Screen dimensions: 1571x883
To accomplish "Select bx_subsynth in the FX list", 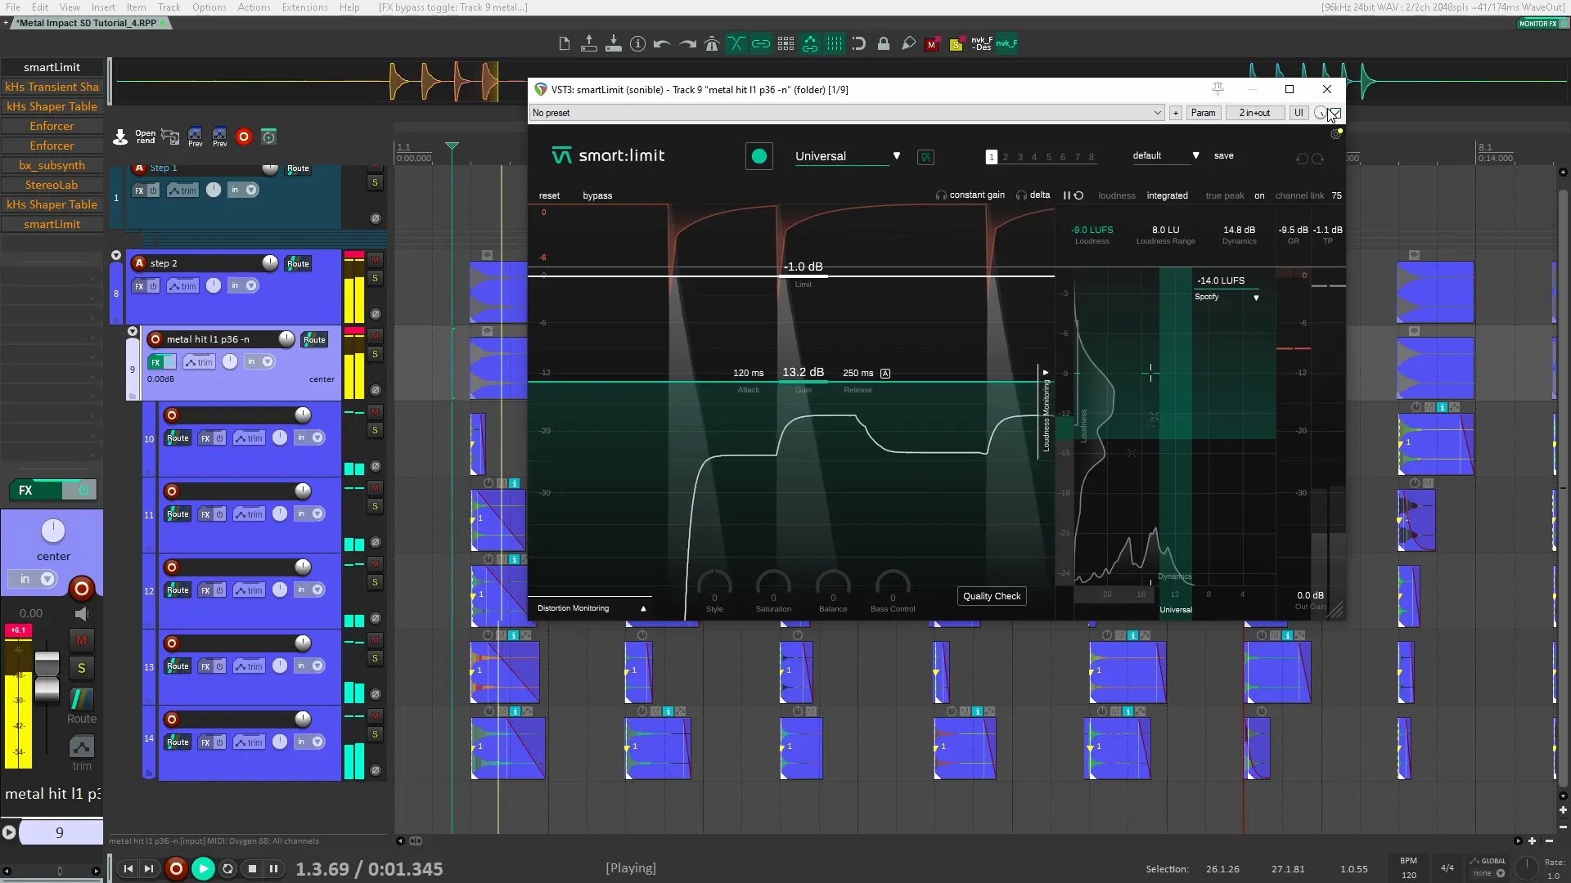I will tap(52, 165).
